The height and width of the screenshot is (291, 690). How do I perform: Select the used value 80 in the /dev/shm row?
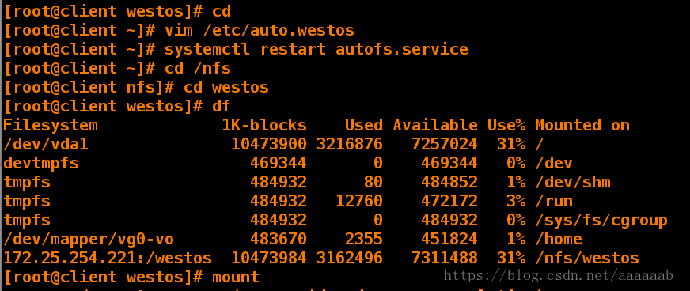(x=373, y=182)
